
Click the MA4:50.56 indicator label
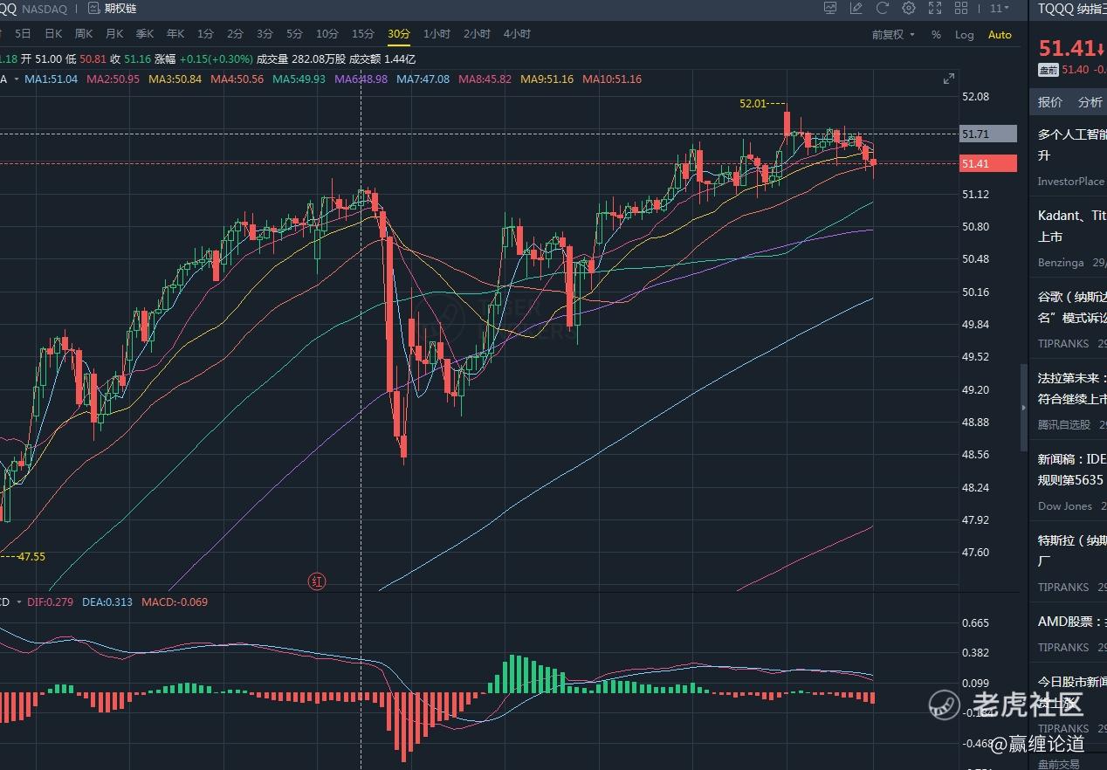[237, 79]
